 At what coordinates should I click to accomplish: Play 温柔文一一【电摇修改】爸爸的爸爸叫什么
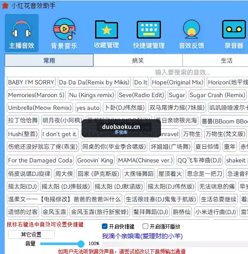click(x=65, y=199)
